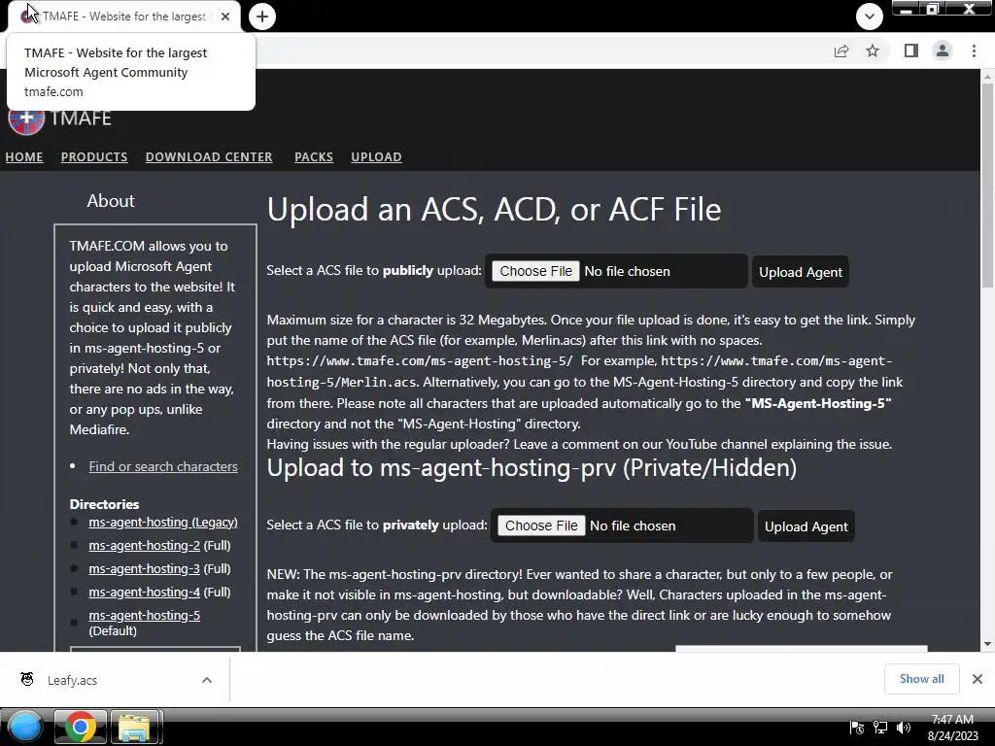Image resolution: width=995 pixels, height=746 pixels.
Task: Click Upload Agent for public upload
Action: click(x=801, y=272)
